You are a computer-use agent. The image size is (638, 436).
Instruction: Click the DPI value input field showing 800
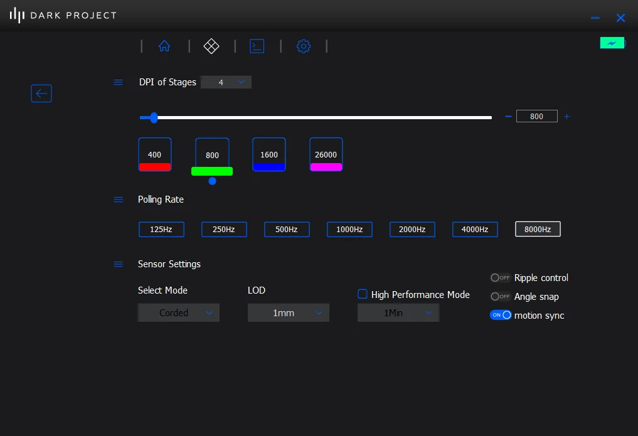click(536, 116)
